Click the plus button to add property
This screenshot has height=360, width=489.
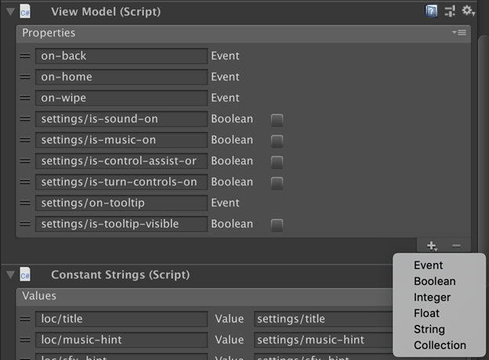432,246
